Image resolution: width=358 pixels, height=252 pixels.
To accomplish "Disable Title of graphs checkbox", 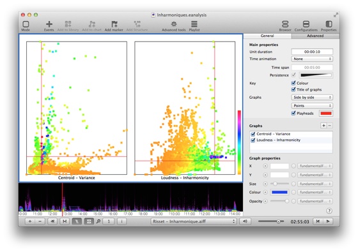I will (x=293, y=89).
